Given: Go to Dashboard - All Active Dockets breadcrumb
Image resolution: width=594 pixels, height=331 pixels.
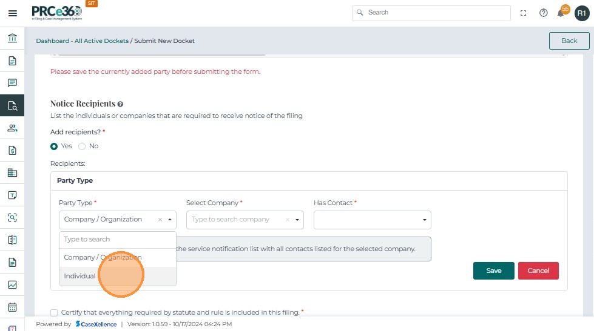Looking at the screenshot, I should pos(82,41).
